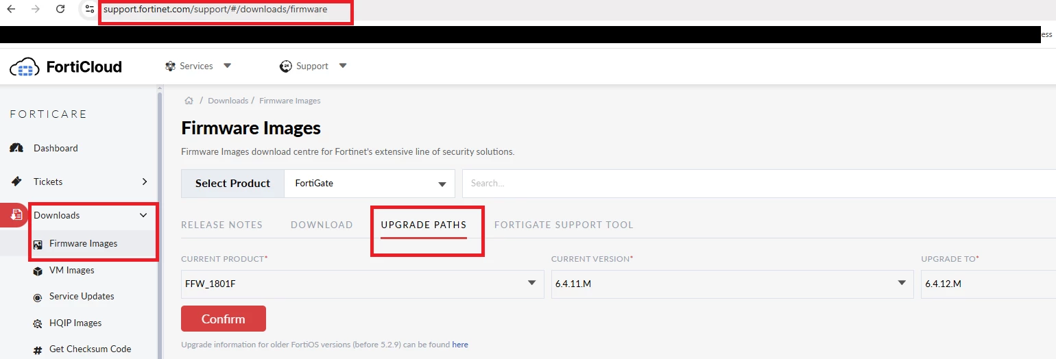Reload the page with refresh icon
The height and width of the screenshot is (359, 1056).
pos(60,10)
